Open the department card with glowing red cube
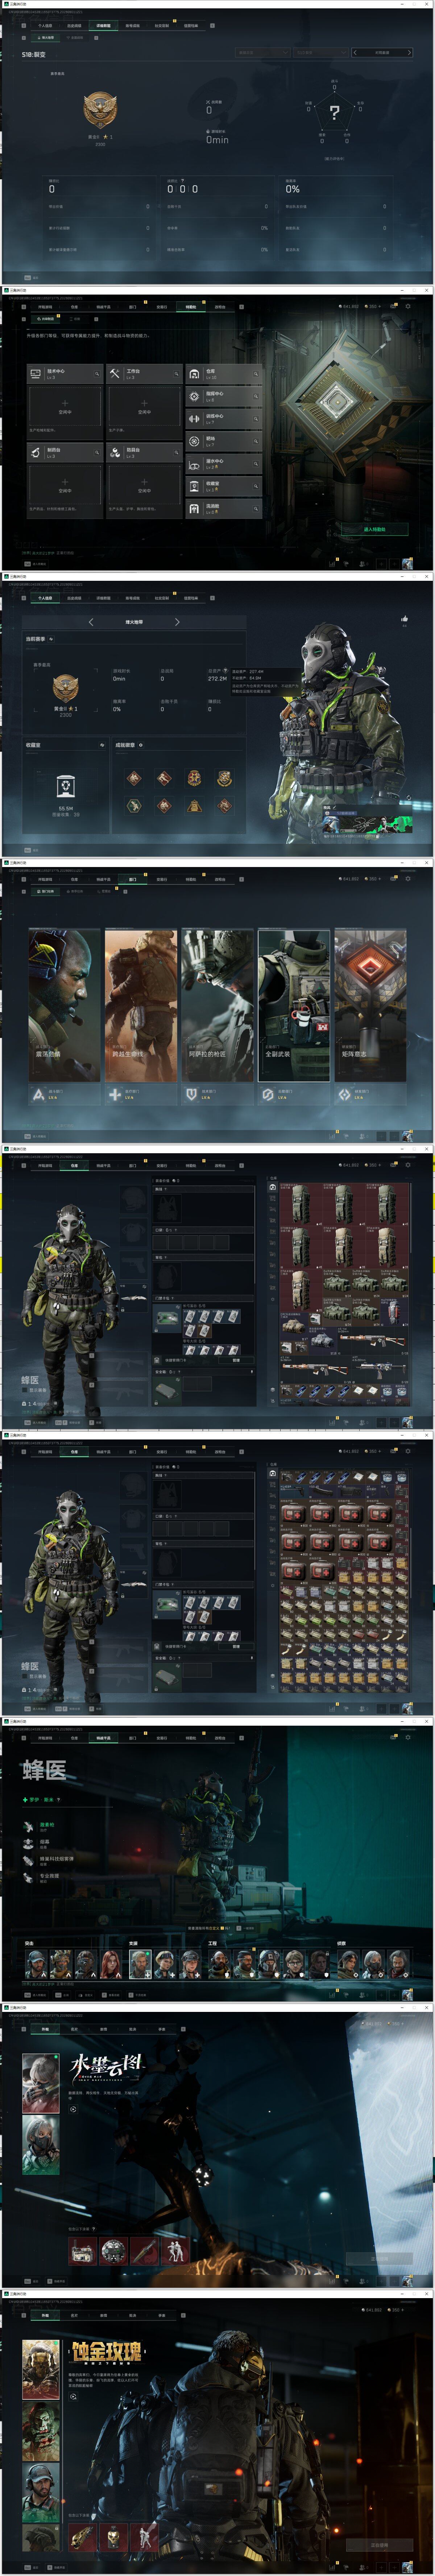Screen dimensions: 435x2576 pyautogui.click(x=370, y=1005)
